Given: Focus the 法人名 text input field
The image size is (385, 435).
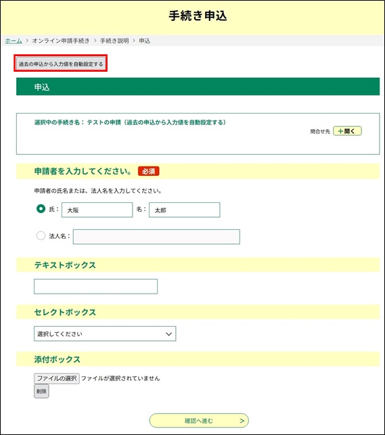Looking at the screenshot, I should coord(156,237).
